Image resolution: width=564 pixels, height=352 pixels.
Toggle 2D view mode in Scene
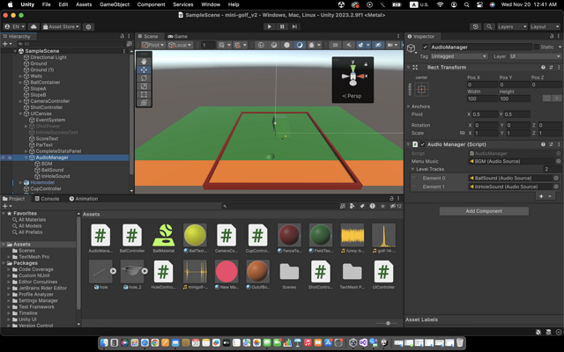(x=335, y=45)
